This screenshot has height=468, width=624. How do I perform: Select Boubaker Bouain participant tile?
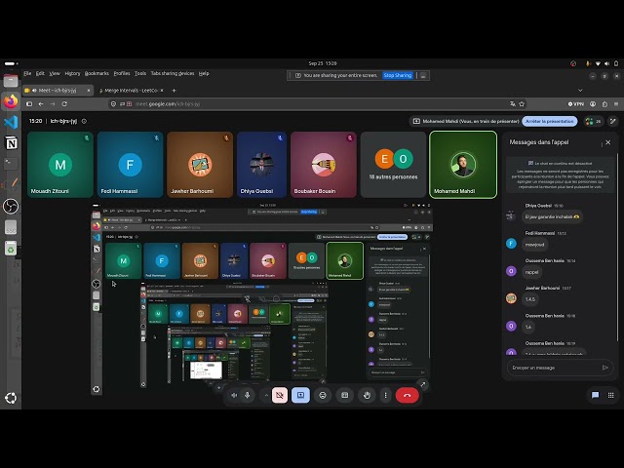[x=323, y=165]
